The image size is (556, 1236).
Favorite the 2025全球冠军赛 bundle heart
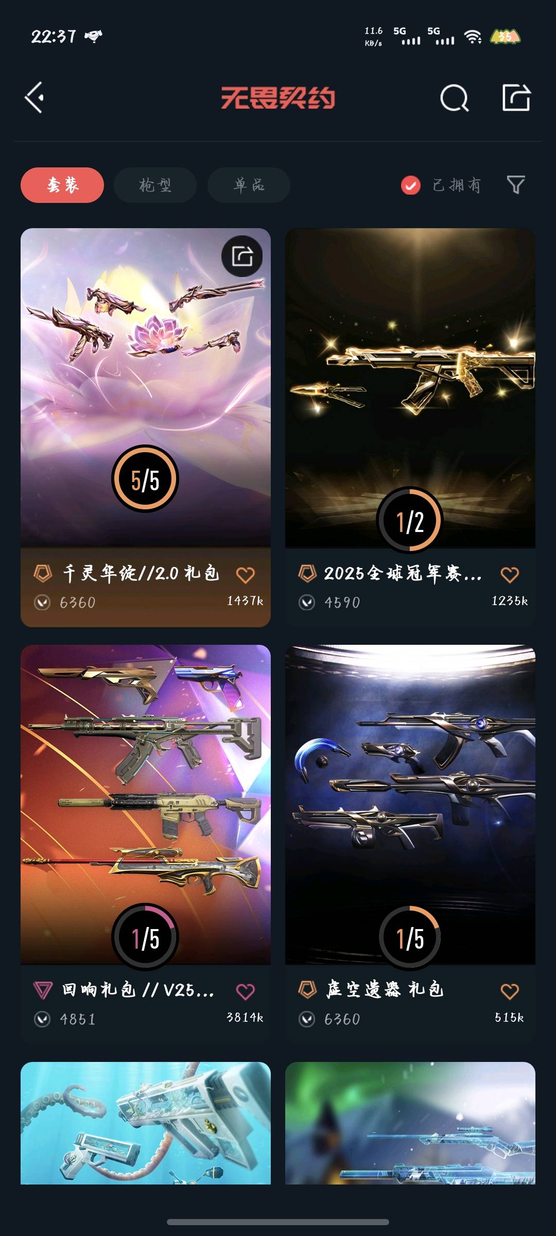point(510,575)
